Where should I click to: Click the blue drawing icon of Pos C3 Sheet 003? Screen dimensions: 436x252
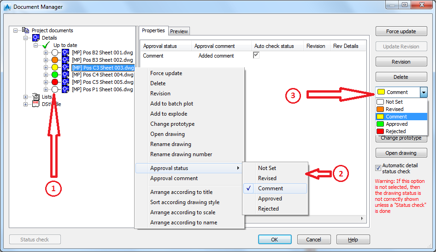click(65, 67)
